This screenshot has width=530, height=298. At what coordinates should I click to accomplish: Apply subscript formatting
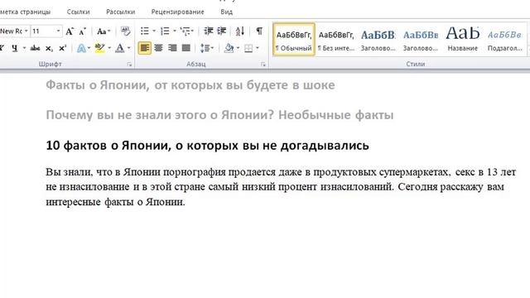pos(49,48)
